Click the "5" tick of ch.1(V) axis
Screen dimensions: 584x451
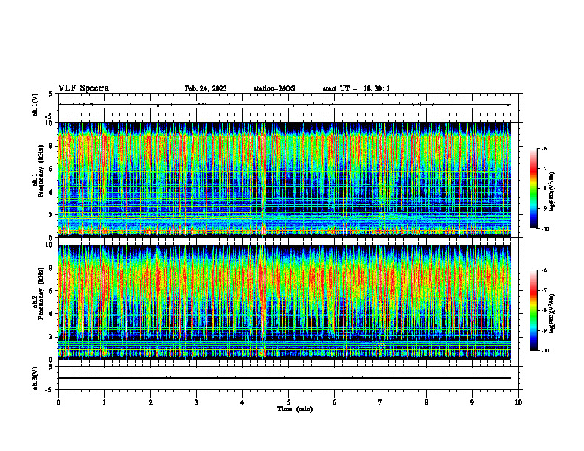50,94
